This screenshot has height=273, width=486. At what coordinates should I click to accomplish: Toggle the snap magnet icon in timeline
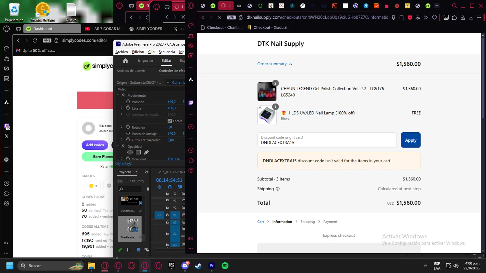tap(170, 187)
